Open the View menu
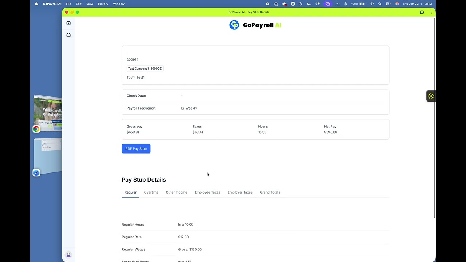The height and width of the screenshot is (262, 466). coord(90,4)
